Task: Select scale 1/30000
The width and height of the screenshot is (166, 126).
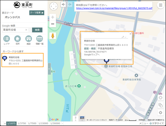Action: pos(55,123)
